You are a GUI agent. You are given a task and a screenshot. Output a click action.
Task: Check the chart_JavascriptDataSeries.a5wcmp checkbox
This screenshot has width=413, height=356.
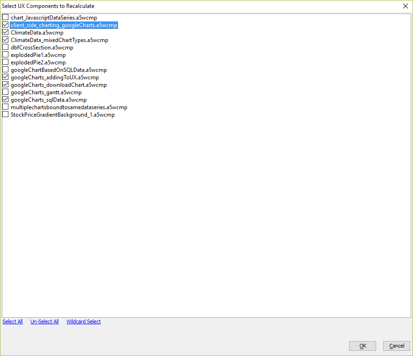point(5,17)
